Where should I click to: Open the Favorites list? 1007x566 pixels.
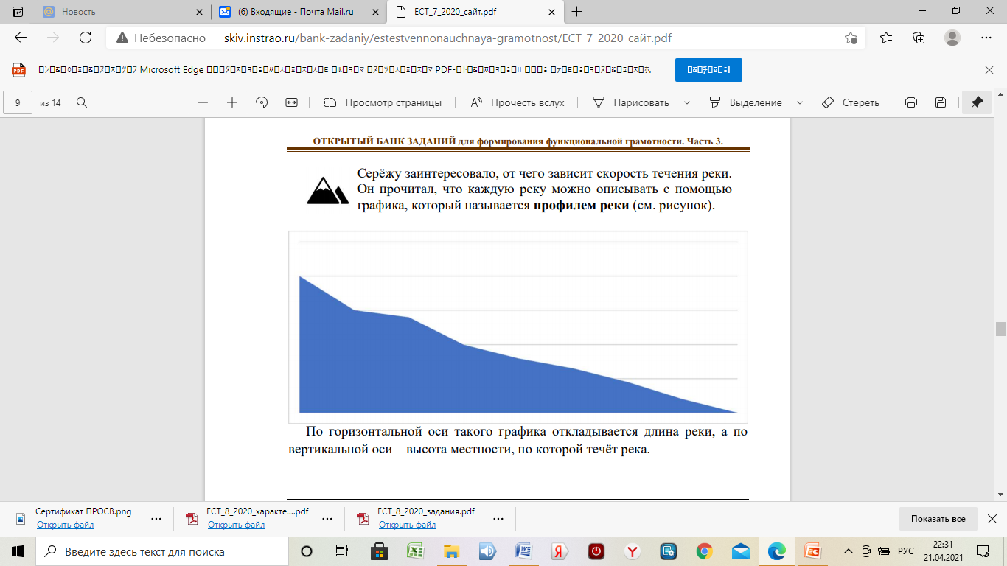click(x=885, y=38)
